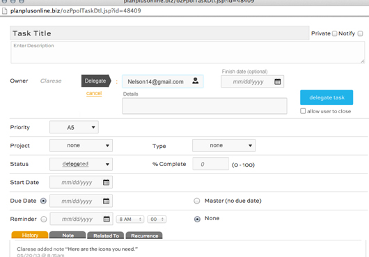369x257 pixels.
Task: Open the Finish date calendar picker
Action: 278,82
